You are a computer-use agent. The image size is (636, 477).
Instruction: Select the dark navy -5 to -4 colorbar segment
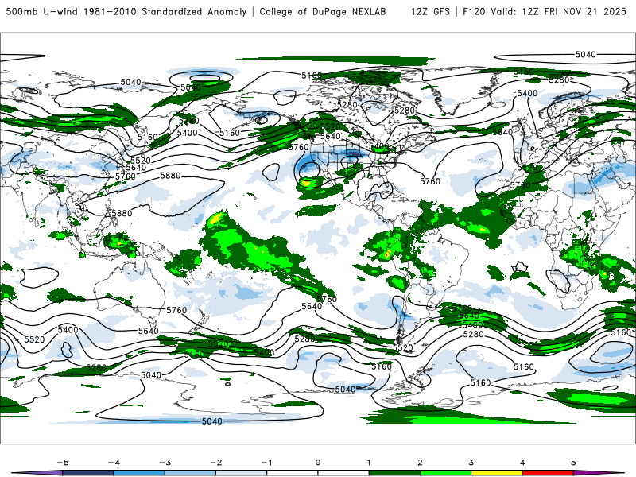coord(88,473)
